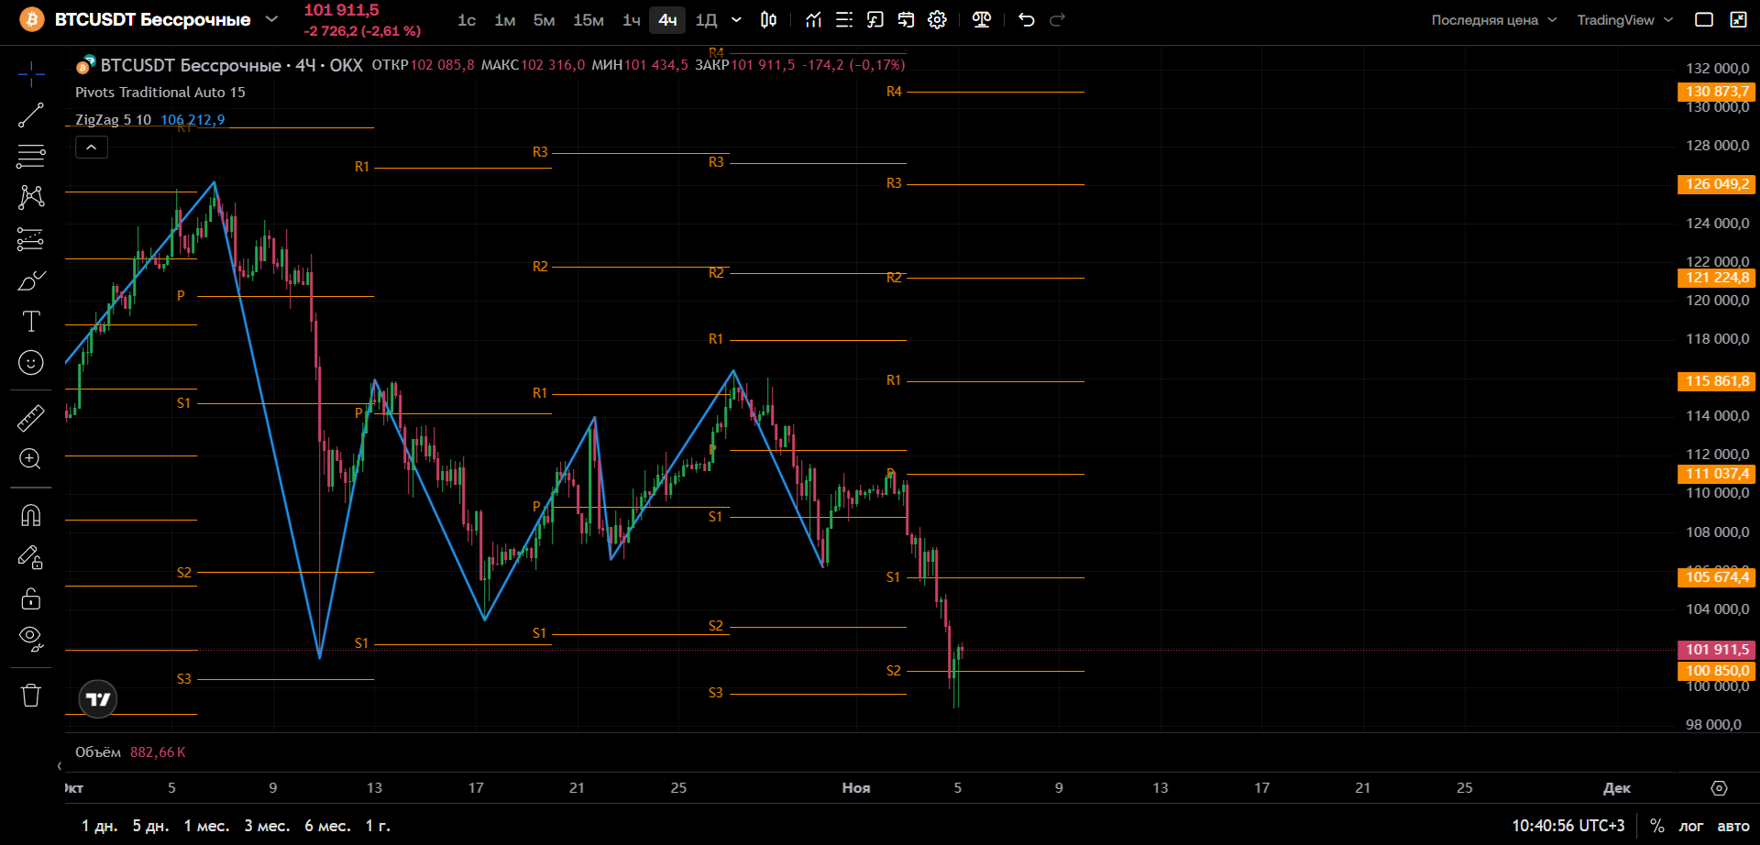Switch to the 1Д timeframe

click(706, 20)
